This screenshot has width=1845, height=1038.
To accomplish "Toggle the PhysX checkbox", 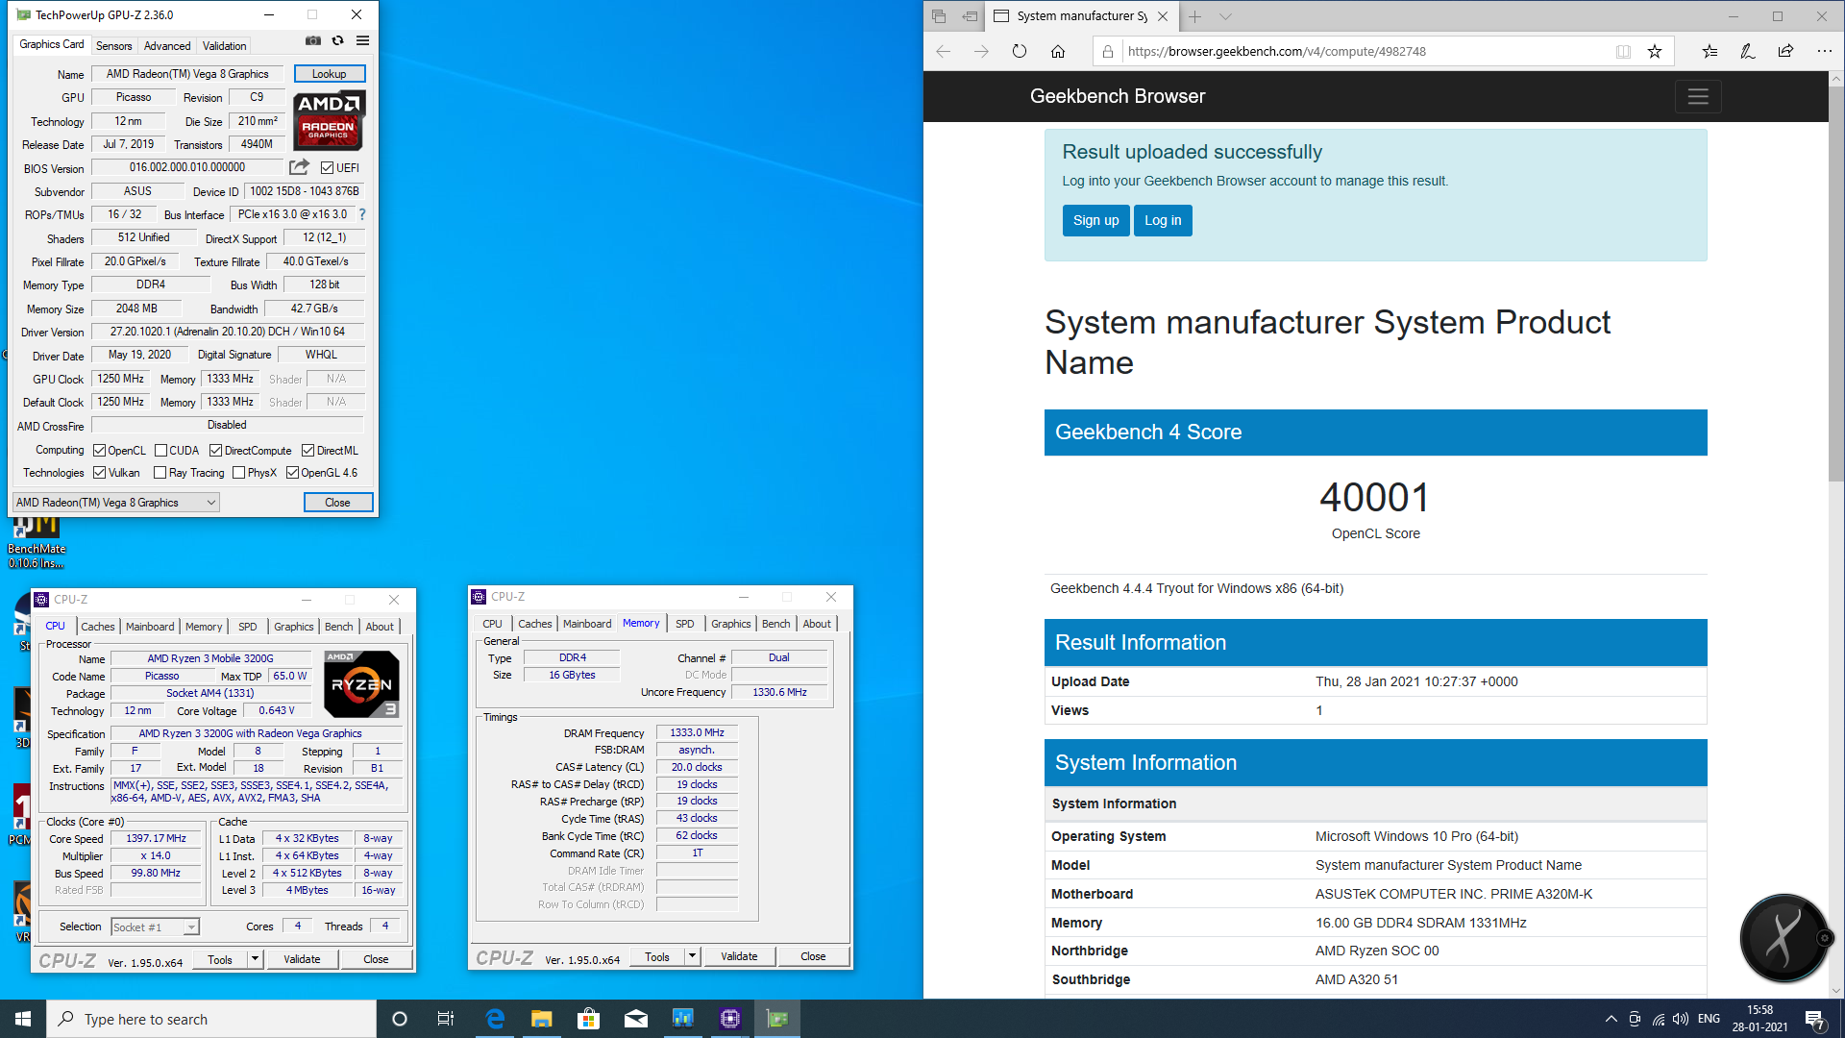I will (x=238, y=473).
